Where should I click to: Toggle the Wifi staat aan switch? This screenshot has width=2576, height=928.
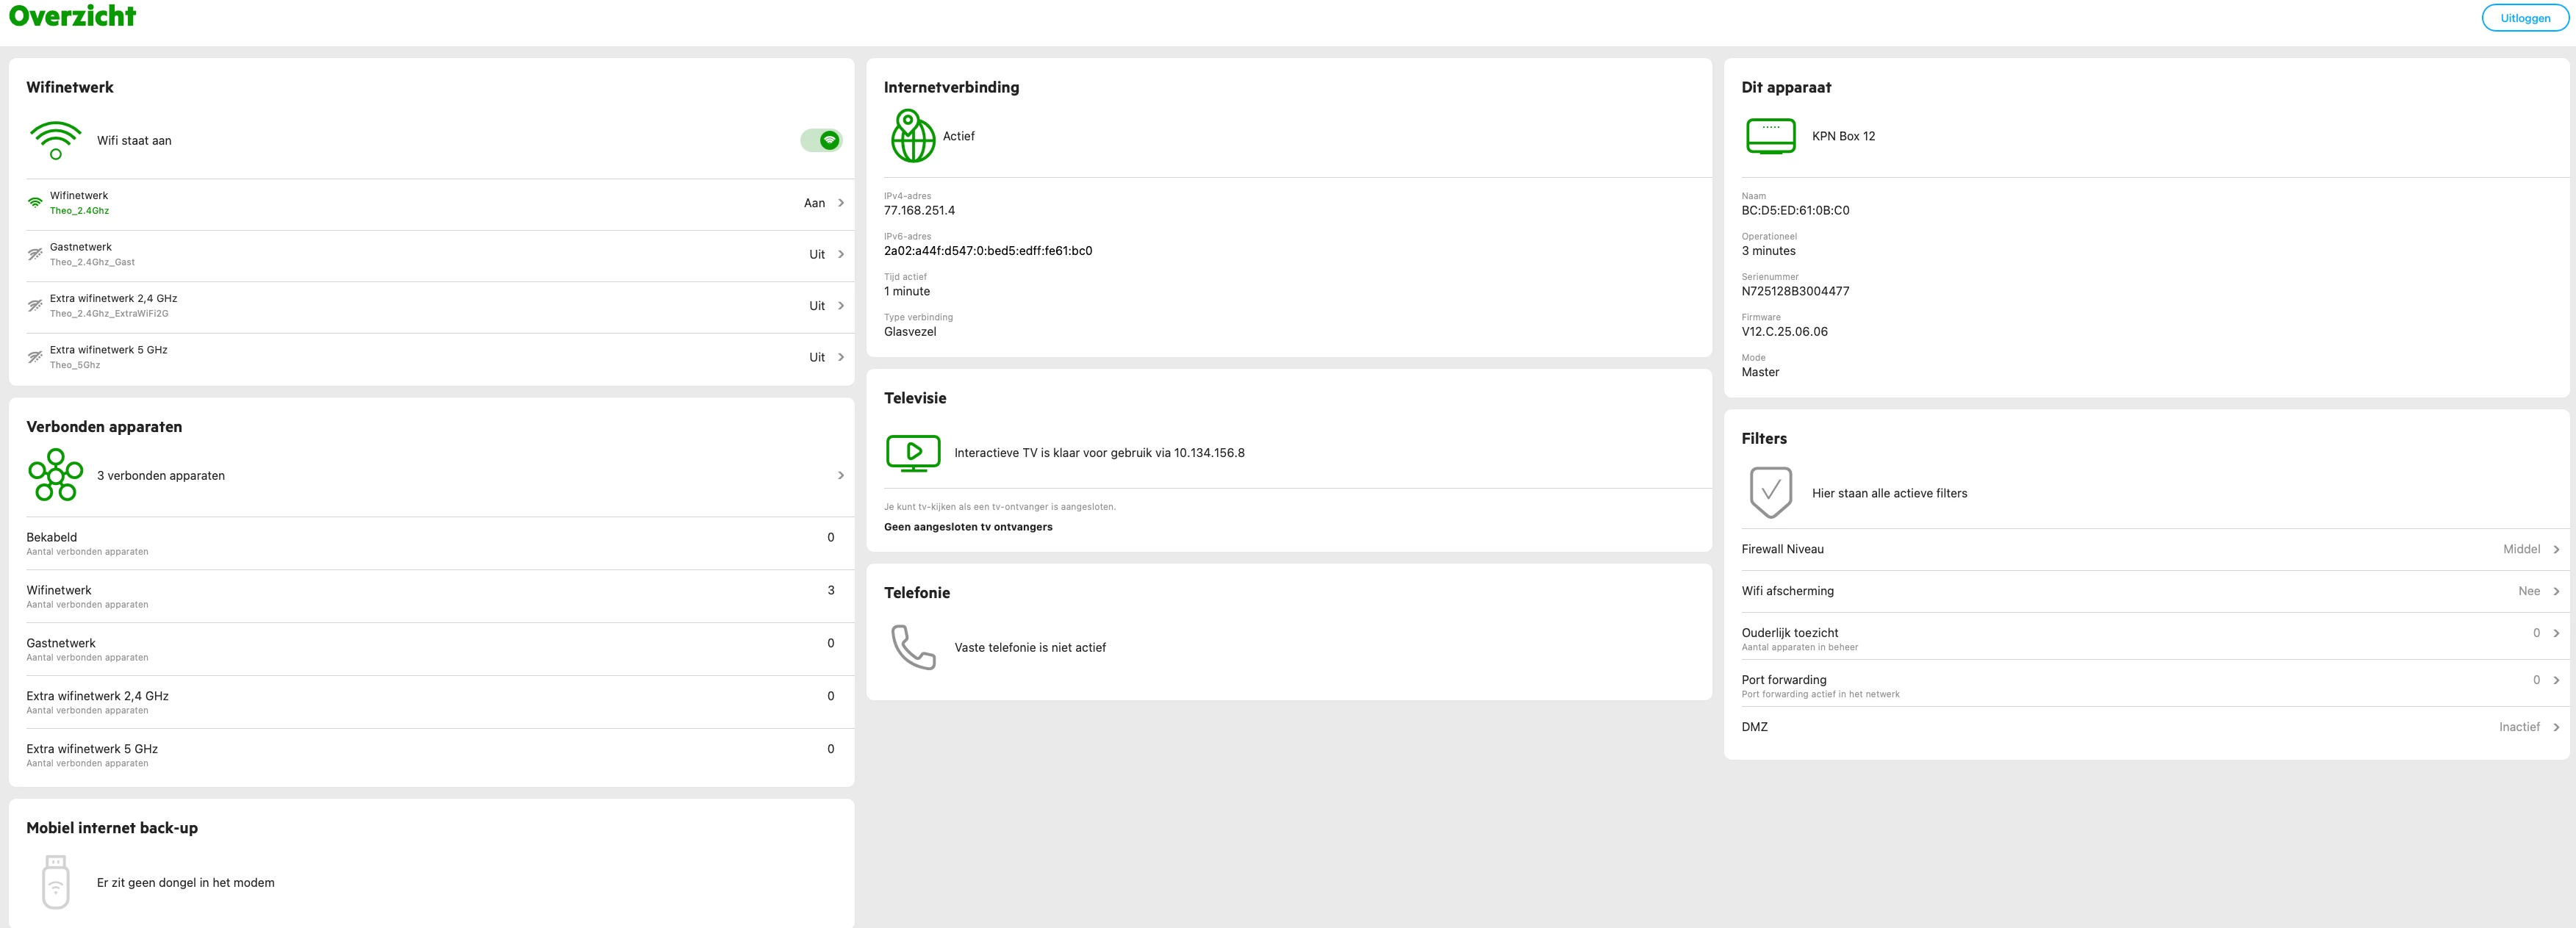(821, 141)
